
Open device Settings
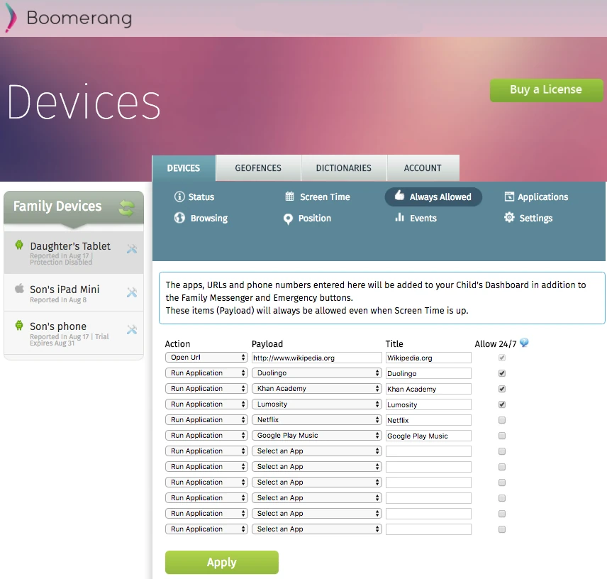533,218
